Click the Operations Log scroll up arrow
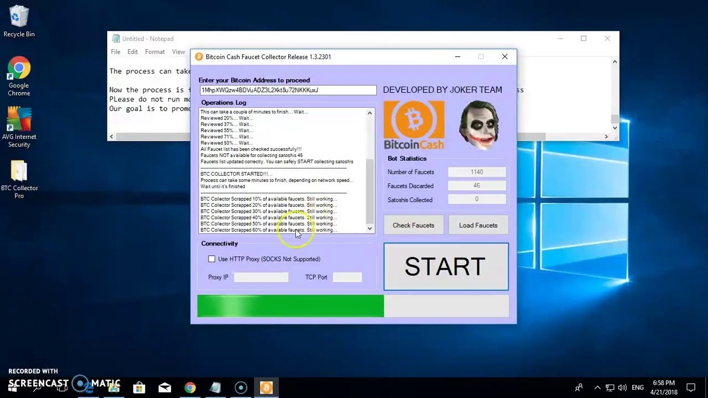 click(x=370, y=113)
